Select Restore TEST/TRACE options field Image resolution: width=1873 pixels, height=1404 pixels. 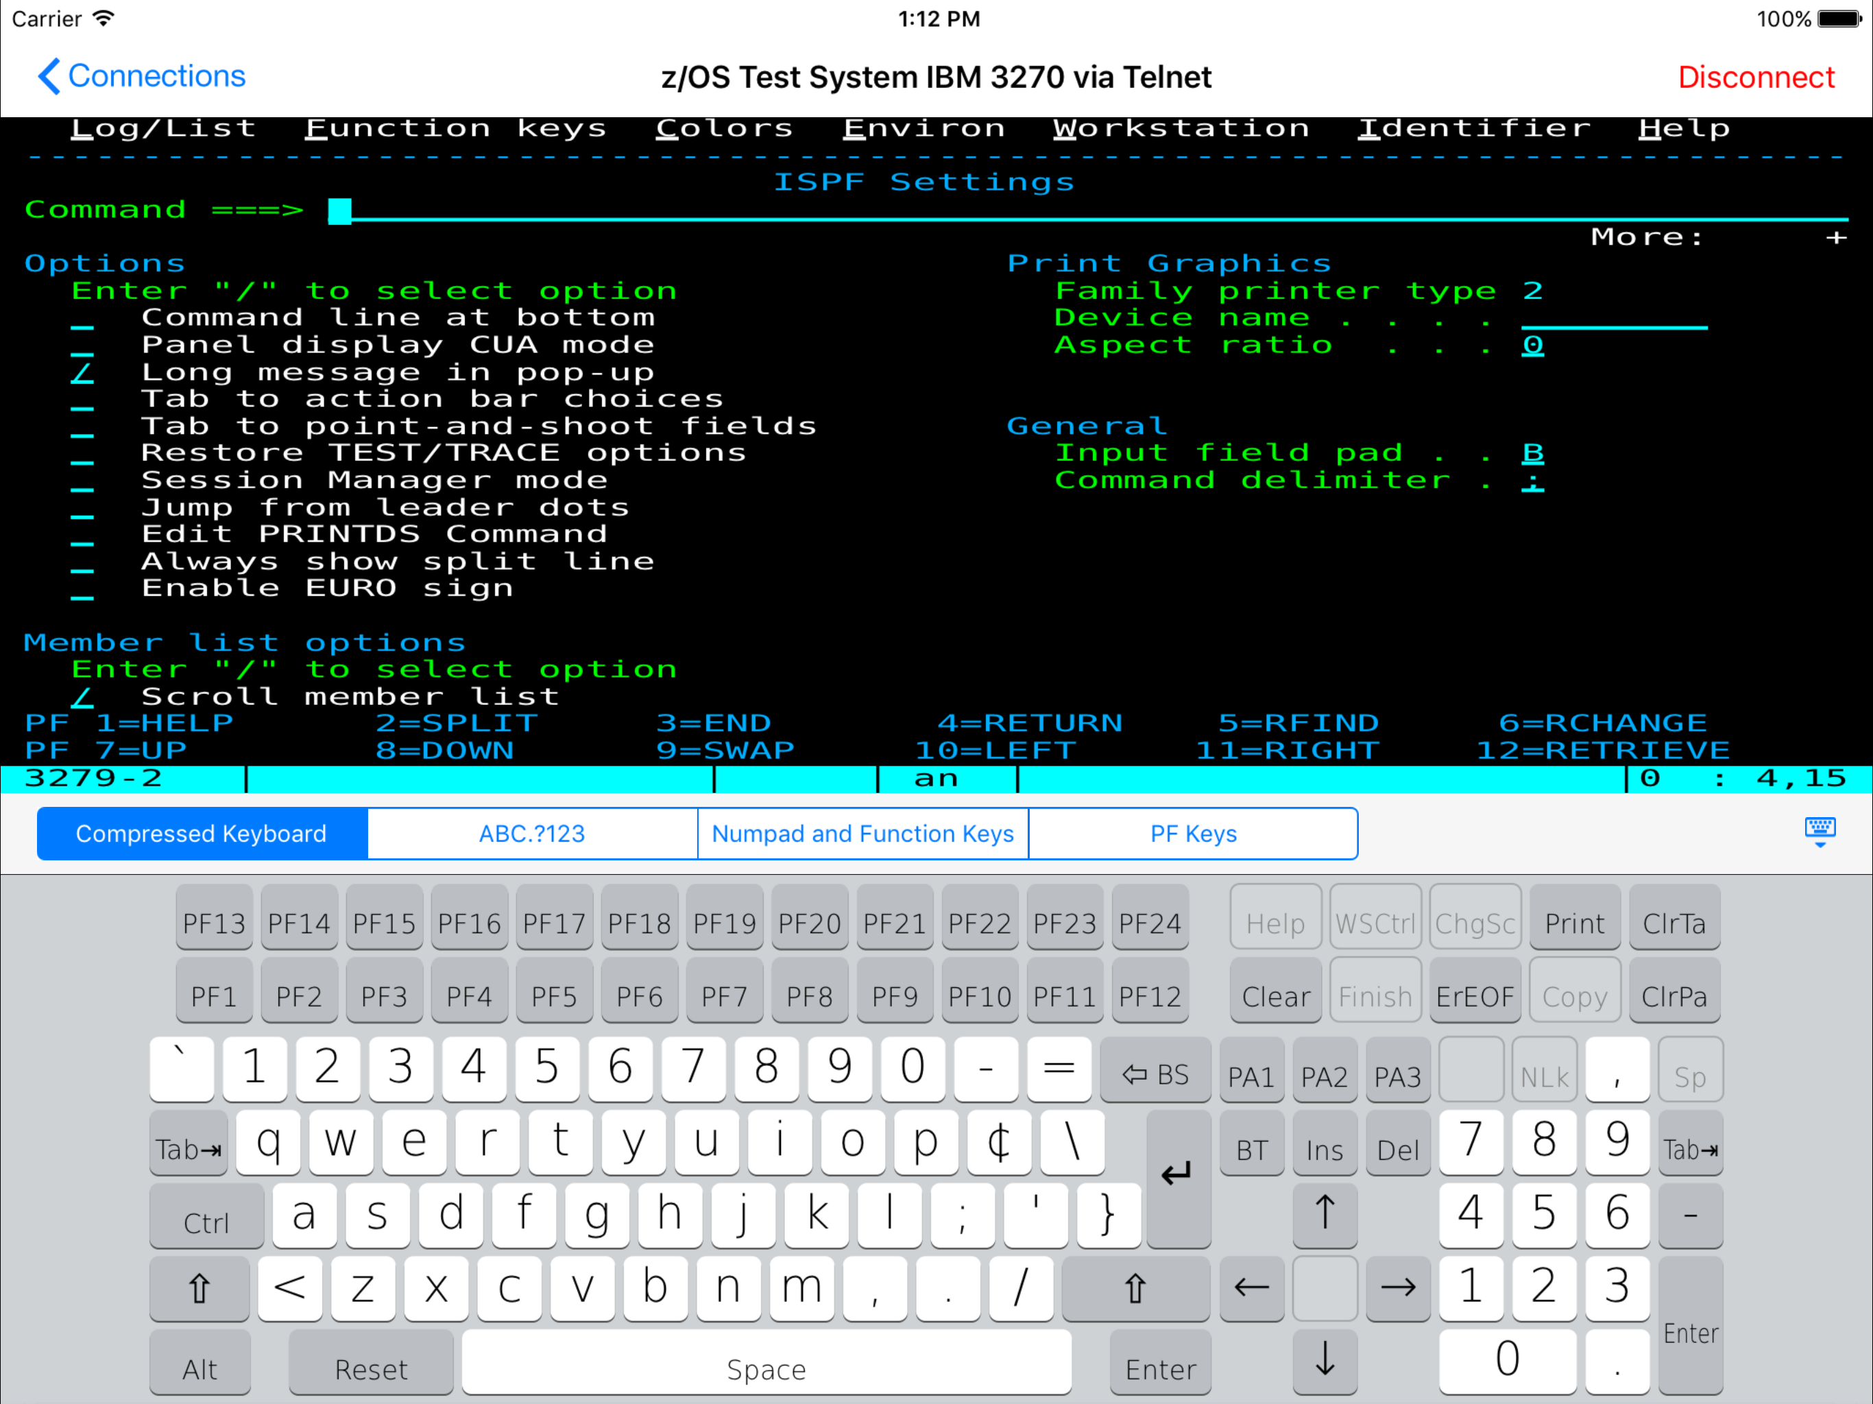click(82, 456)
